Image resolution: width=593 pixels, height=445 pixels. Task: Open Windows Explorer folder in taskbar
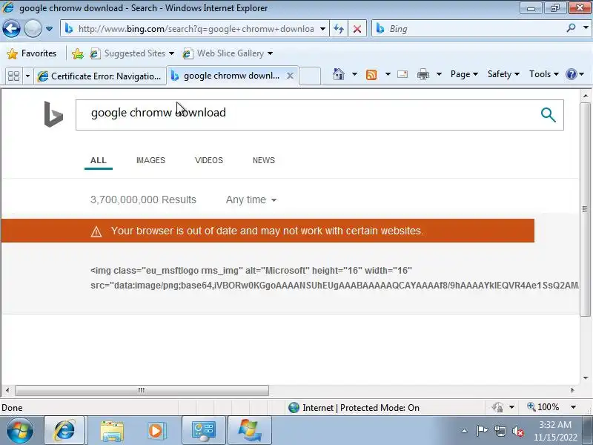pos(112,431)
